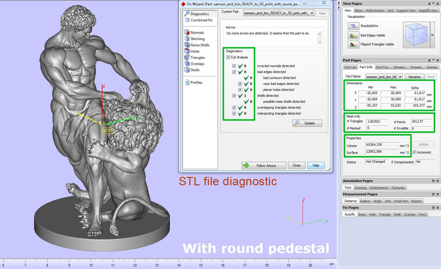This screenshot has height=269, width=441.
Task: Open the Noise Shells fix page
Action: click(197, 45)
